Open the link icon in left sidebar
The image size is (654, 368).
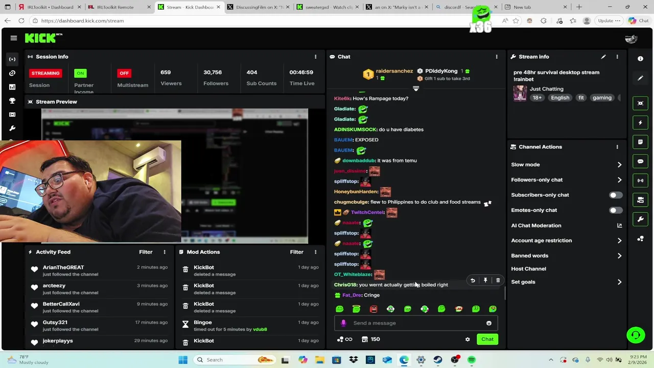12,73
